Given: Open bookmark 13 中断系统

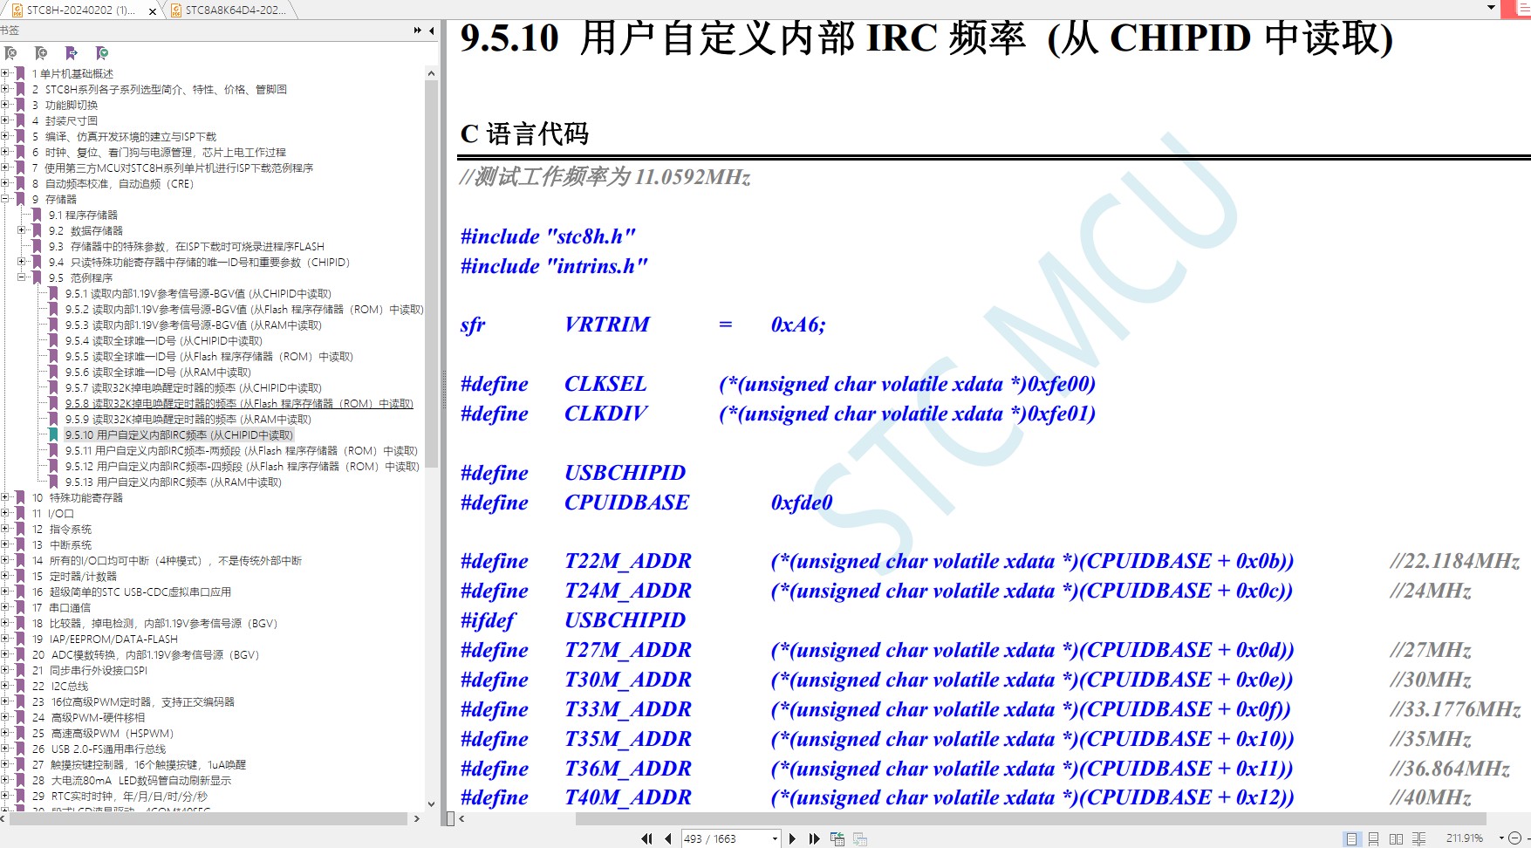Looking at the screenshot, I should point(62,545).
